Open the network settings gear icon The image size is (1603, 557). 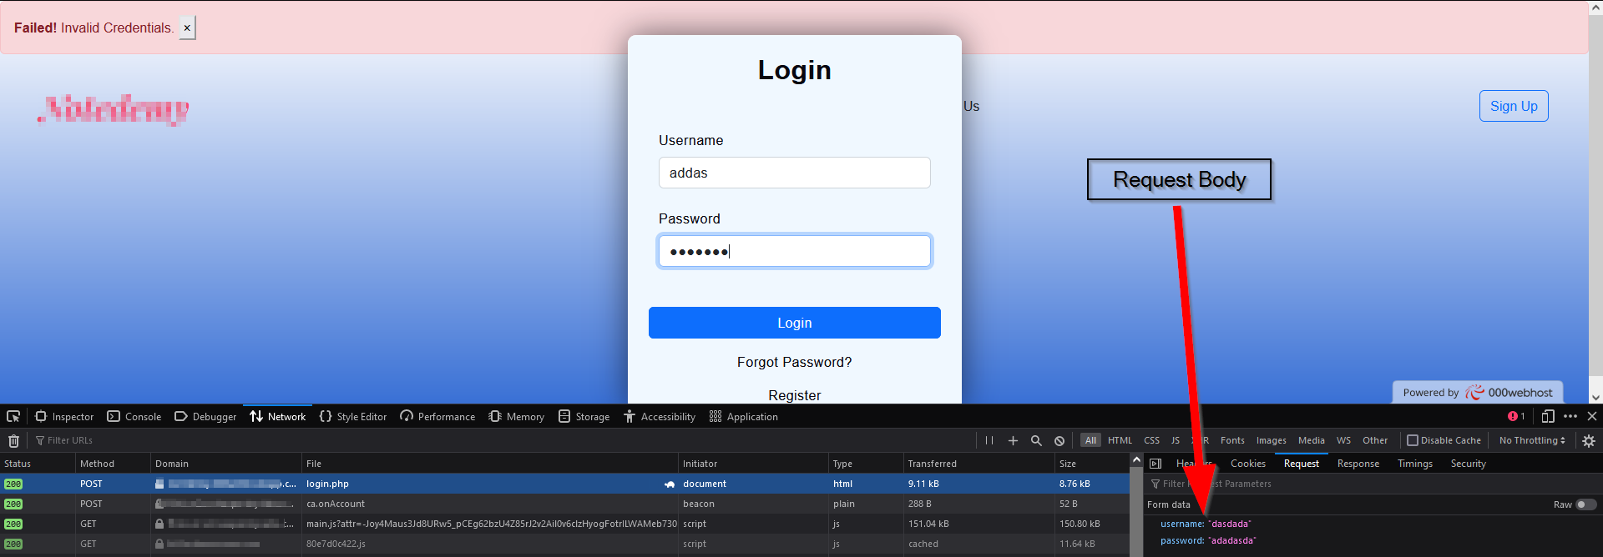pyautogui.click(x=1589, y=440)
